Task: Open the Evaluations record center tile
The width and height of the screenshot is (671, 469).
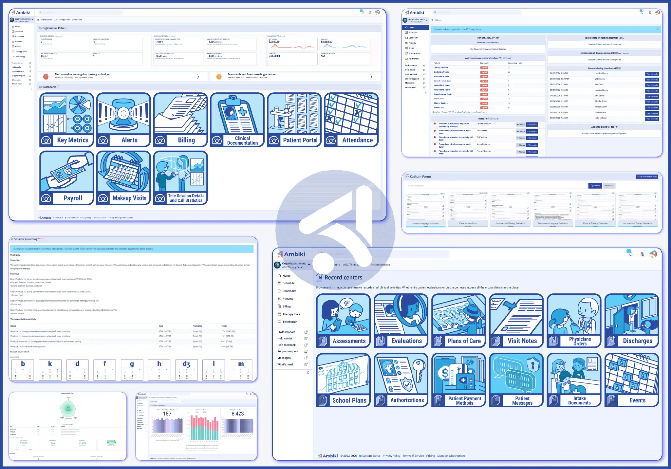Action: [401, 321]
